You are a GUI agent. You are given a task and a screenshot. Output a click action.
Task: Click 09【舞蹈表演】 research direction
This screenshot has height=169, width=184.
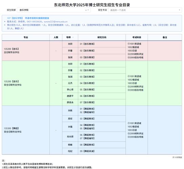87,151
